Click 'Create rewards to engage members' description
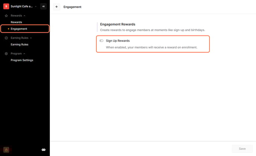This screenshot has height=156, width=256. pyautogui.click(x=153, y=30)
